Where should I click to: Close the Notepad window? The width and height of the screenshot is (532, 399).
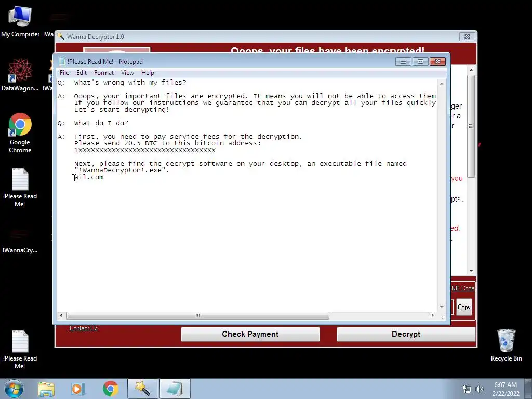[x=437, y=62]
